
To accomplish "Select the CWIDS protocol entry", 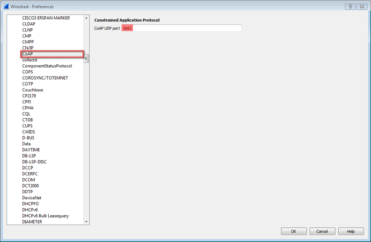I will (x=29, y=132).
